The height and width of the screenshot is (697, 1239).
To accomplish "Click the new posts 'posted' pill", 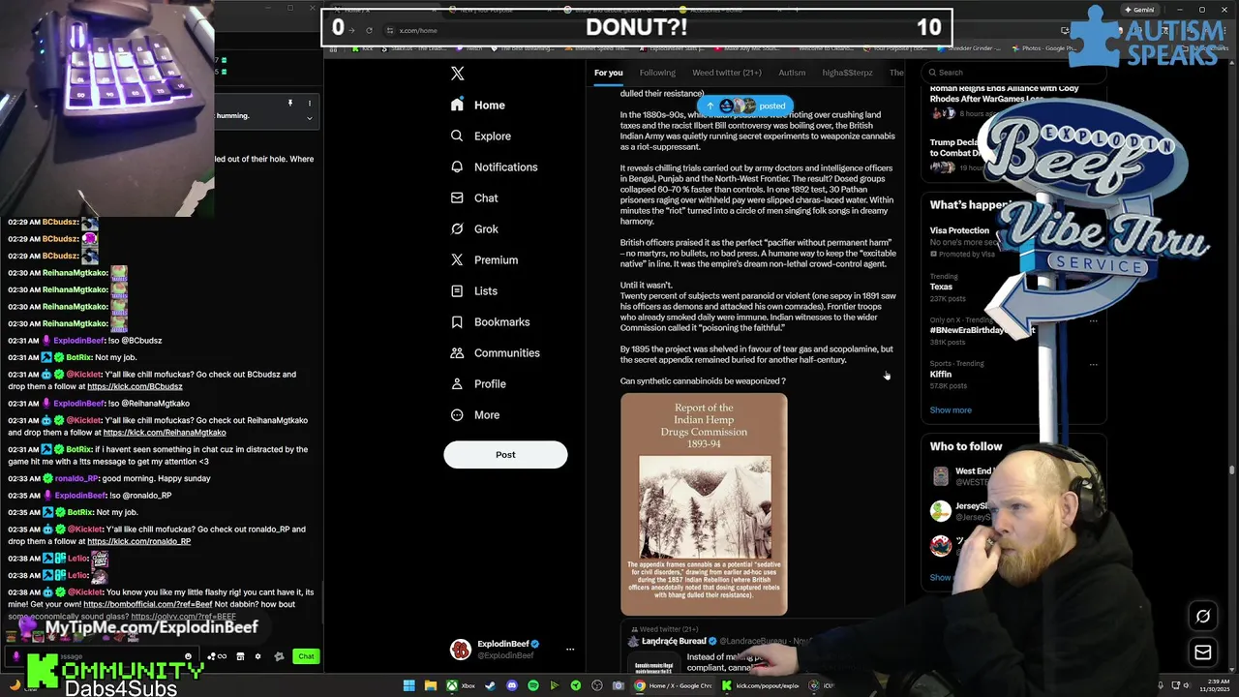I will click(745, 106).
